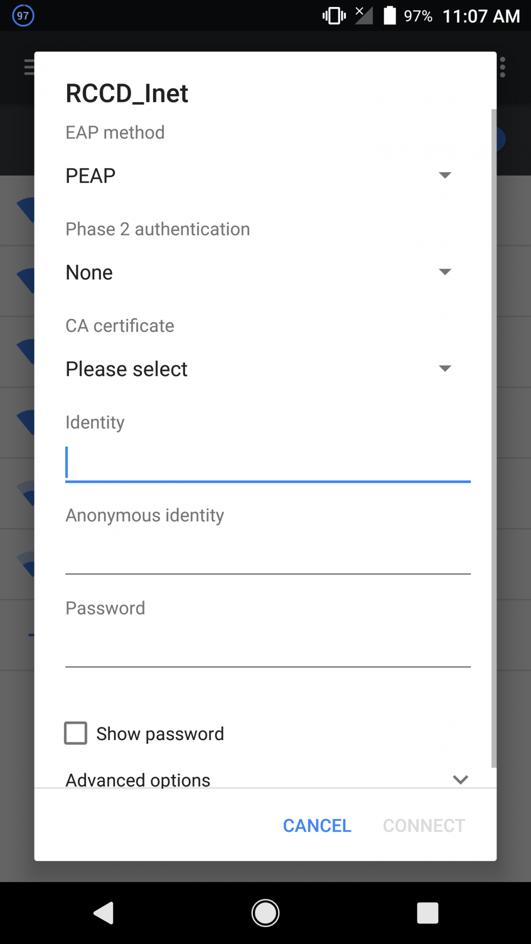
Task: Tap the circled 97 notification icon
Action: coord(23,16)
